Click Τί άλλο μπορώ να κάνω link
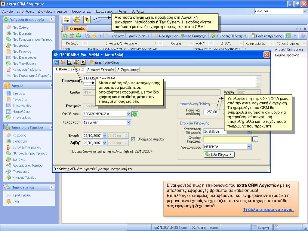The height and width of the screenshot is (231, 308). click(268, 210)
